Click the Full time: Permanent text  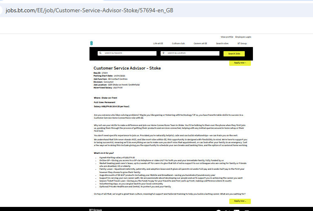pyautogui.click(x=105, y=102)
